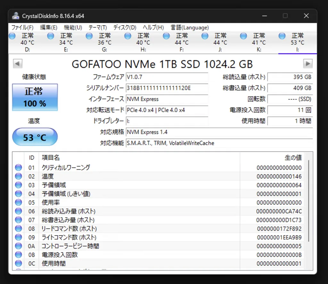Click status orb for 予備領域 ID 03 row
This screenshot has width=328, height=284.
pos(18,185)
